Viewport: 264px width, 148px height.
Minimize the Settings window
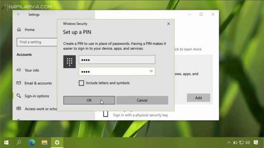tap(189, 14)
